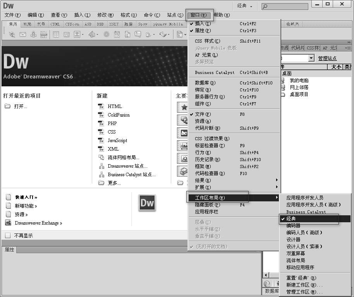The image size is (354, 297).
Task: Click the bc Business Catalyst video icon
Action: click(x=183, y=133)
